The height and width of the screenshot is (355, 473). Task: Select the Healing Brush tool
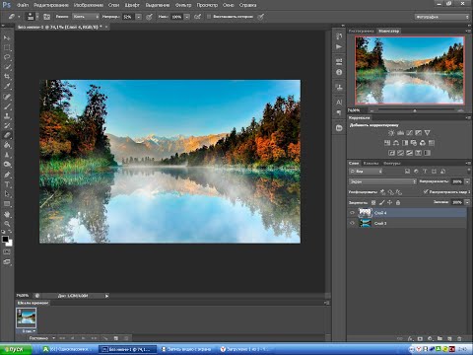(x=7, y=97)
